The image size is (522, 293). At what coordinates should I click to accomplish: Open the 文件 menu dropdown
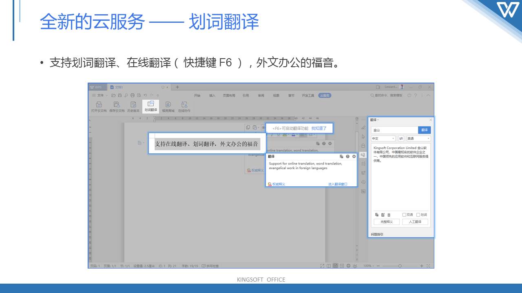click(100, 95)
